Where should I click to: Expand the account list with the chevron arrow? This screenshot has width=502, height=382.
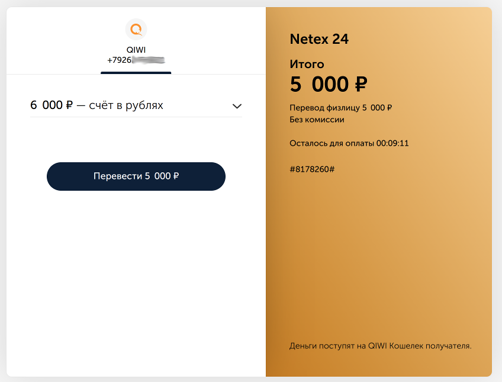tap(237, 106)
